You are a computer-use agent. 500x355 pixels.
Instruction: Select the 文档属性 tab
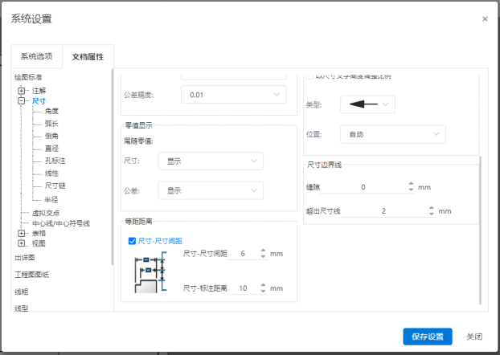[88, 57]
